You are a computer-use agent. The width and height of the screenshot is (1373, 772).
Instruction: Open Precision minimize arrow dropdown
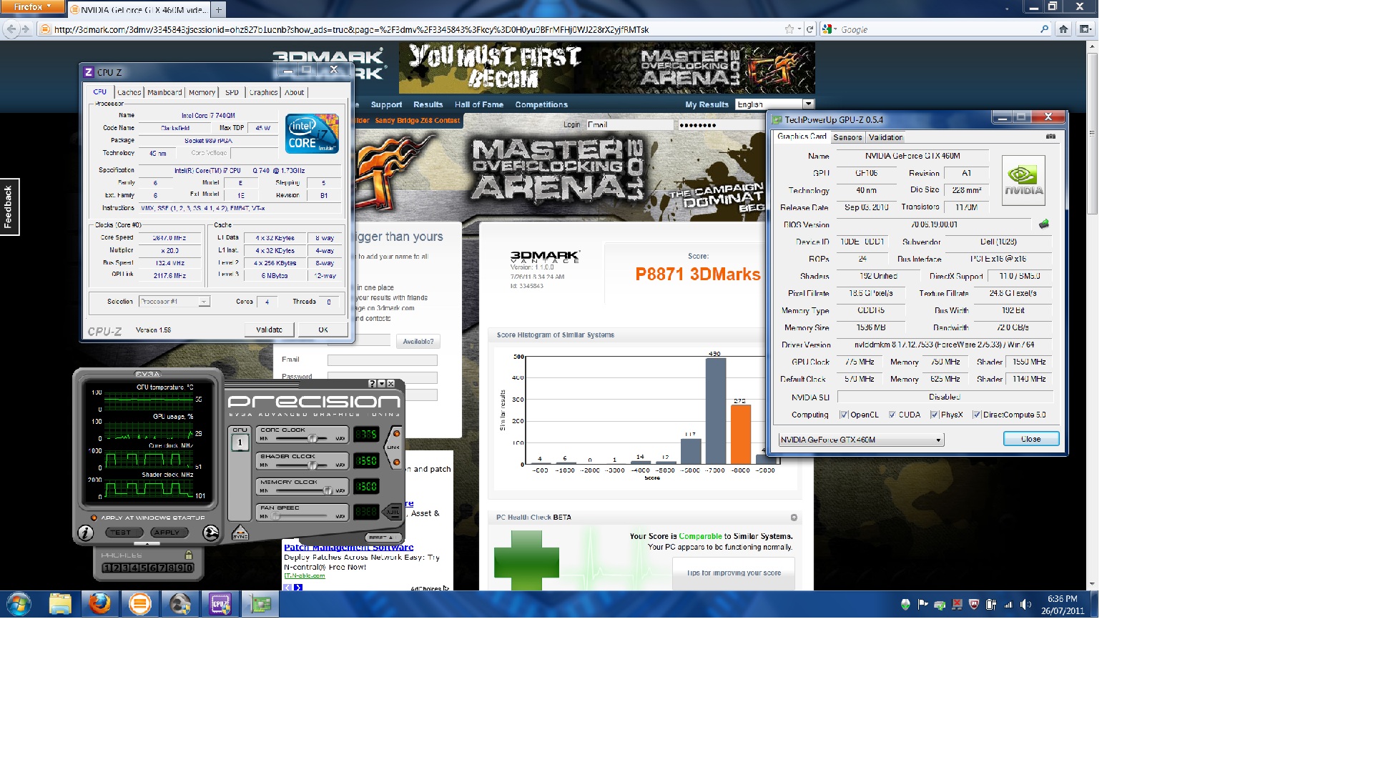point(382,384)
